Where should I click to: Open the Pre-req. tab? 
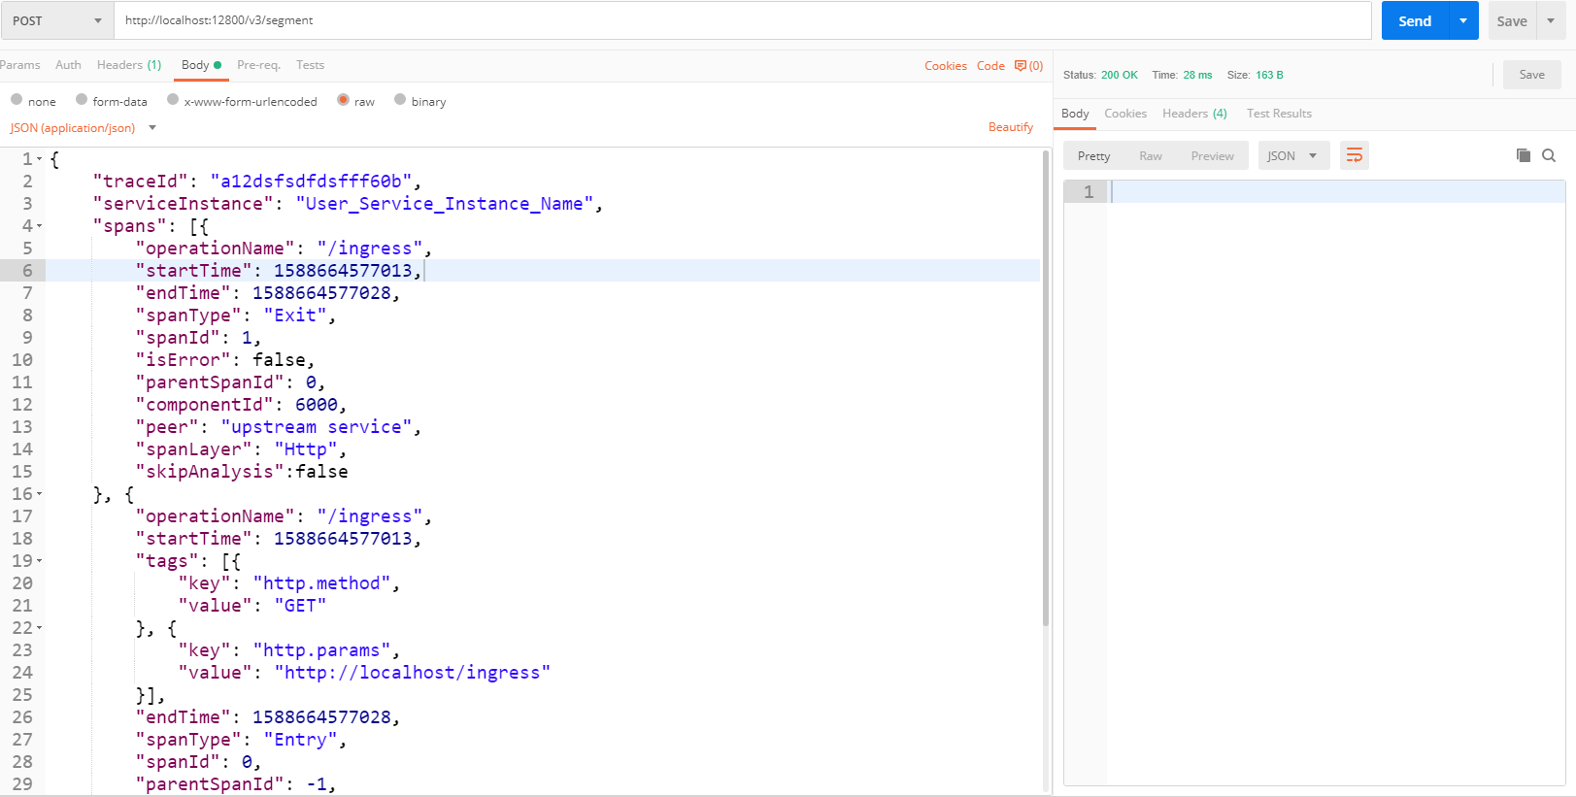(x=258, y=65)
